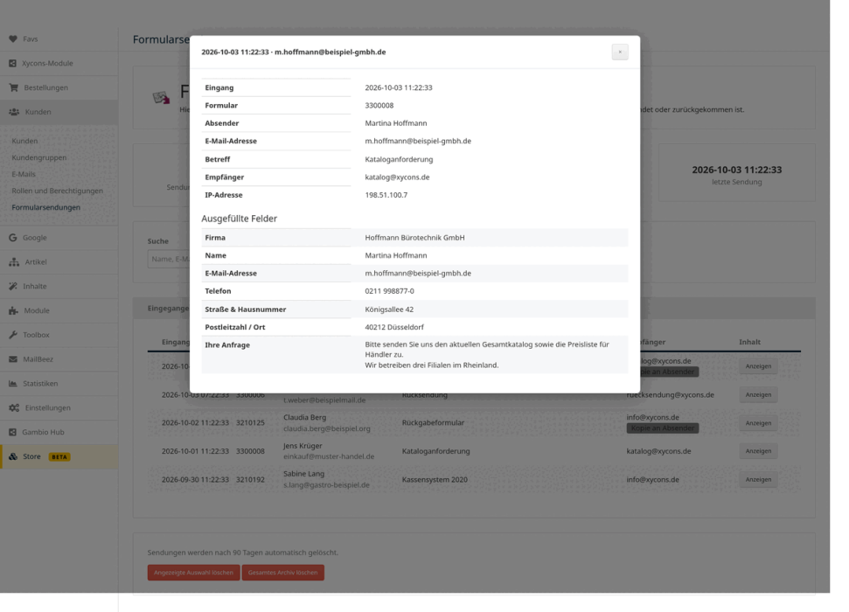Click Anzeigen in the ruecksendung@xycons.de row
849x612 pixels.
tap(758, 395)
